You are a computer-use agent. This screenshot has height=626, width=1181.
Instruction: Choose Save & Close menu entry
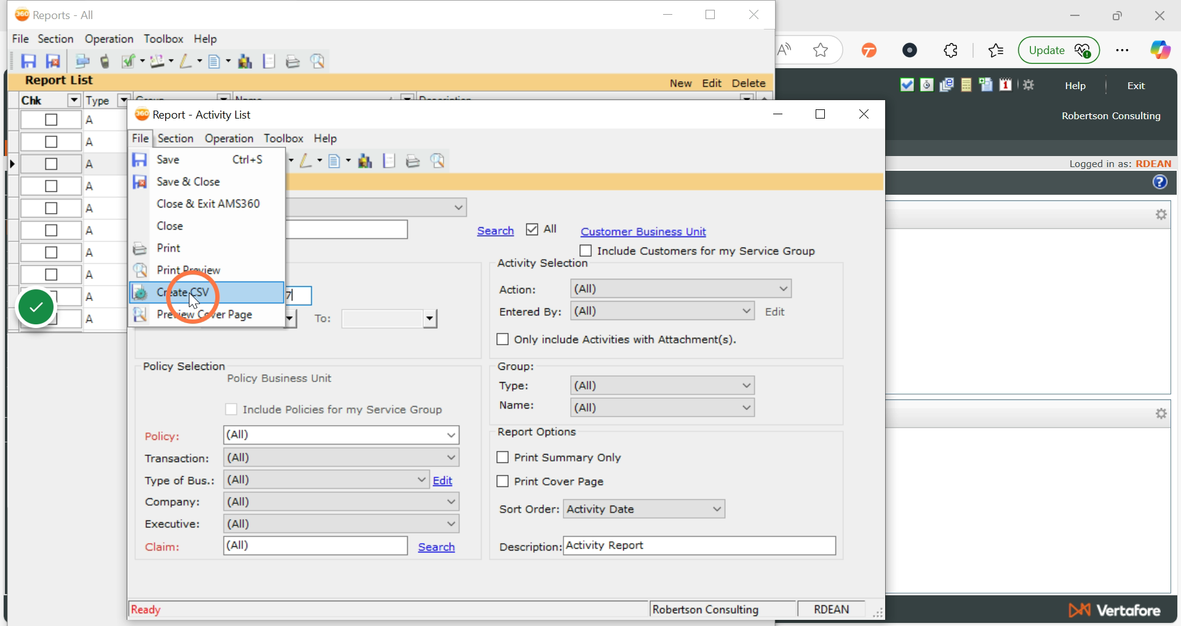pos(207,182)
